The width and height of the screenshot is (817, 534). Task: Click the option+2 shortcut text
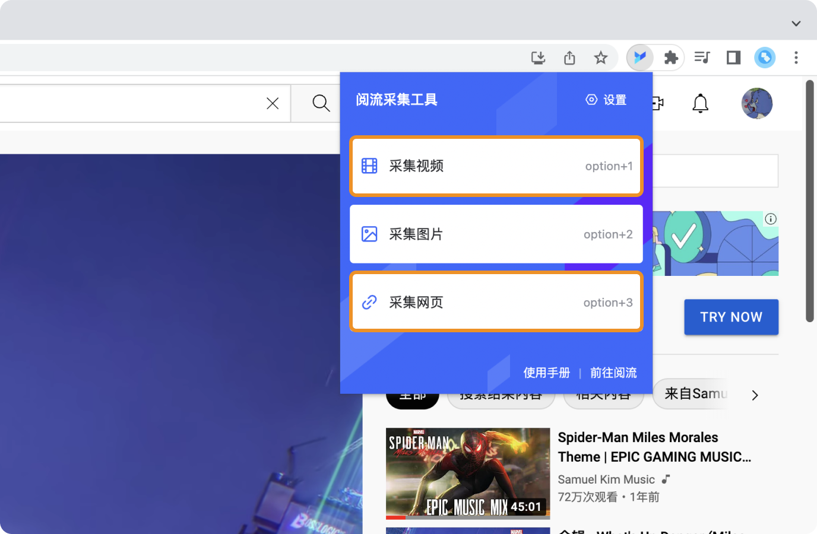pos(608,234)
